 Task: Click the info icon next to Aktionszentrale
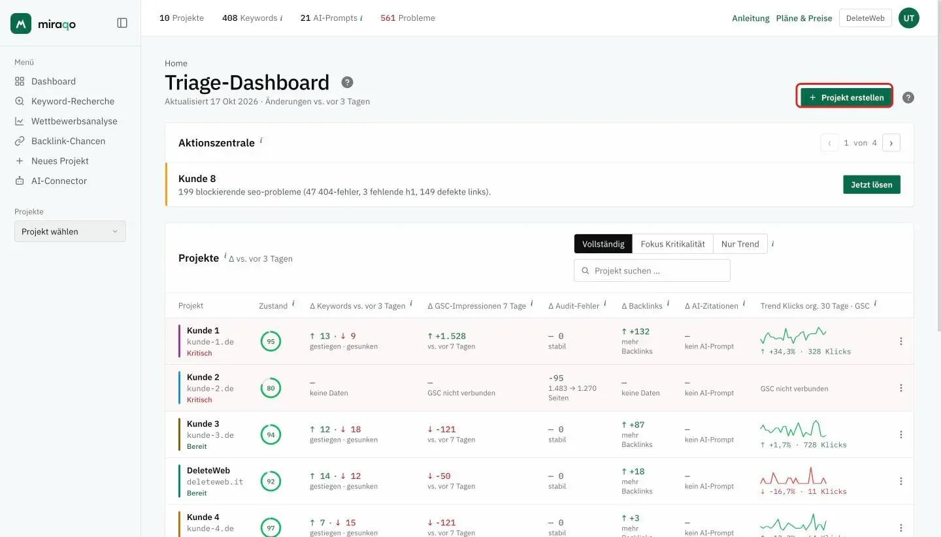[x=261, y=140]
